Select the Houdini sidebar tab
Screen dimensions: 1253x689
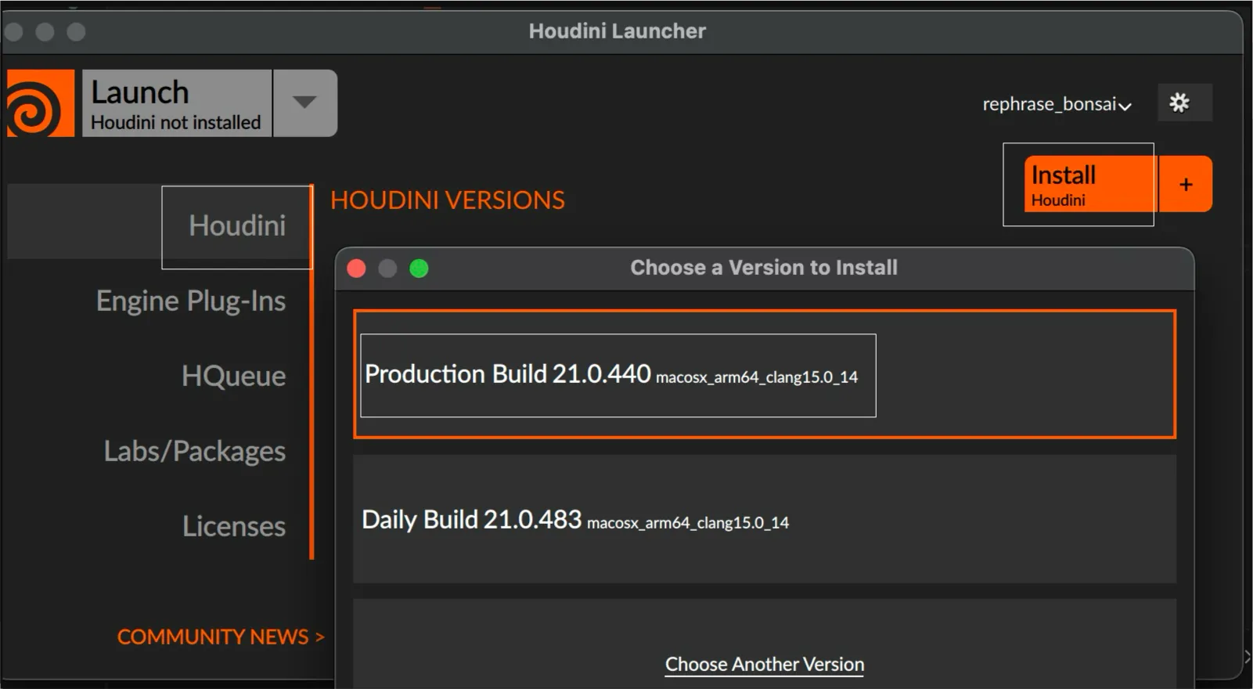tap(236, 226)
